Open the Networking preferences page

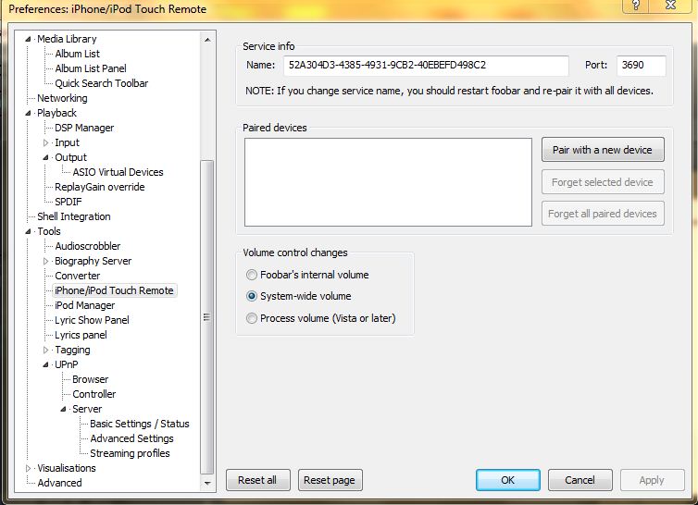(62, 98)
